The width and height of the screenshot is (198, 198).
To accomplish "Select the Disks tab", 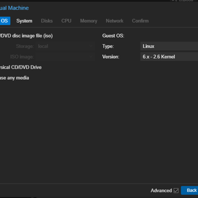I will (47, 21).
